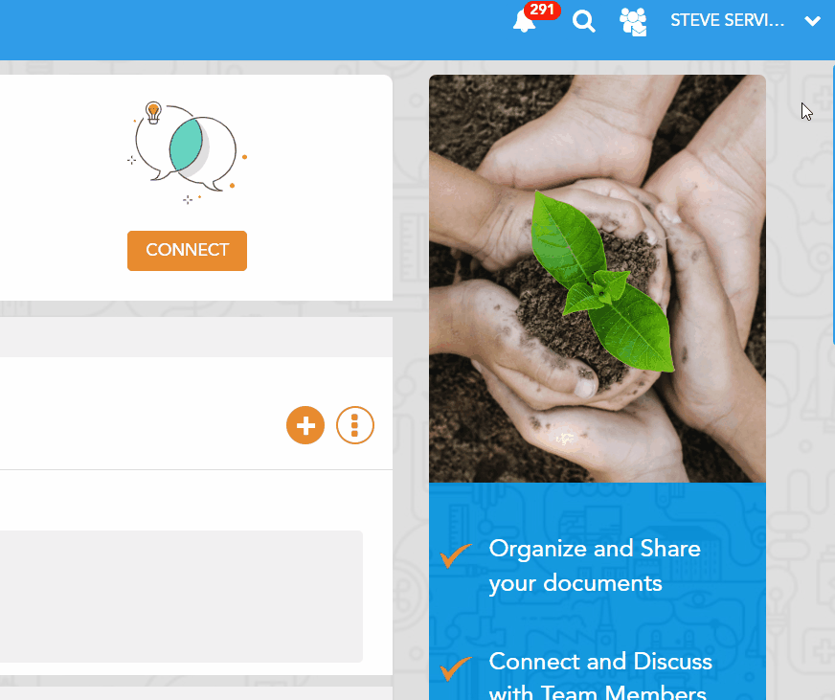The image size is (835, 700).
Task: Open the three-dot more options button
Action: [x=354, y=425]
